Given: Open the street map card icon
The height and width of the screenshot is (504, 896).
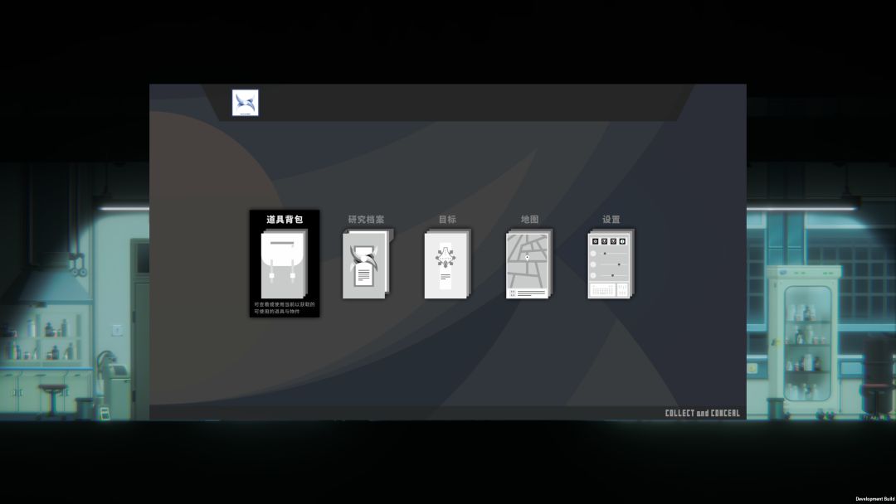Looking at the screenshot, I should [528, 264].
